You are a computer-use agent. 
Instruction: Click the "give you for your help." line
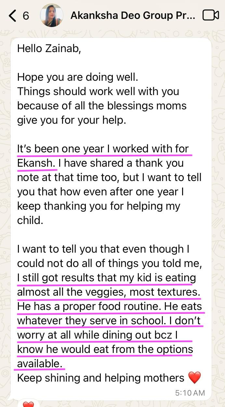click(x=71, y=120)
